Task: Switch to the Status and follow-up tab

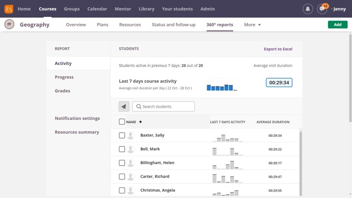Action: pos(173,25)
